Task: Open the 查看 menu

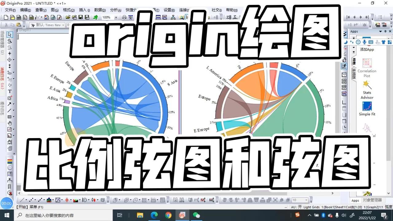Action: point(41,10)
